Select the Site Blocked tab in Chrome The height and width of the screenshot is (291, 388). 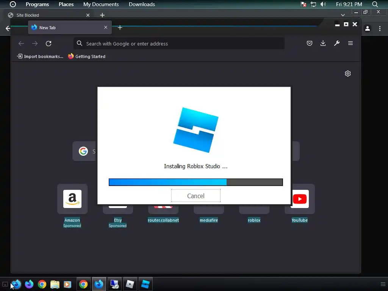49,15
